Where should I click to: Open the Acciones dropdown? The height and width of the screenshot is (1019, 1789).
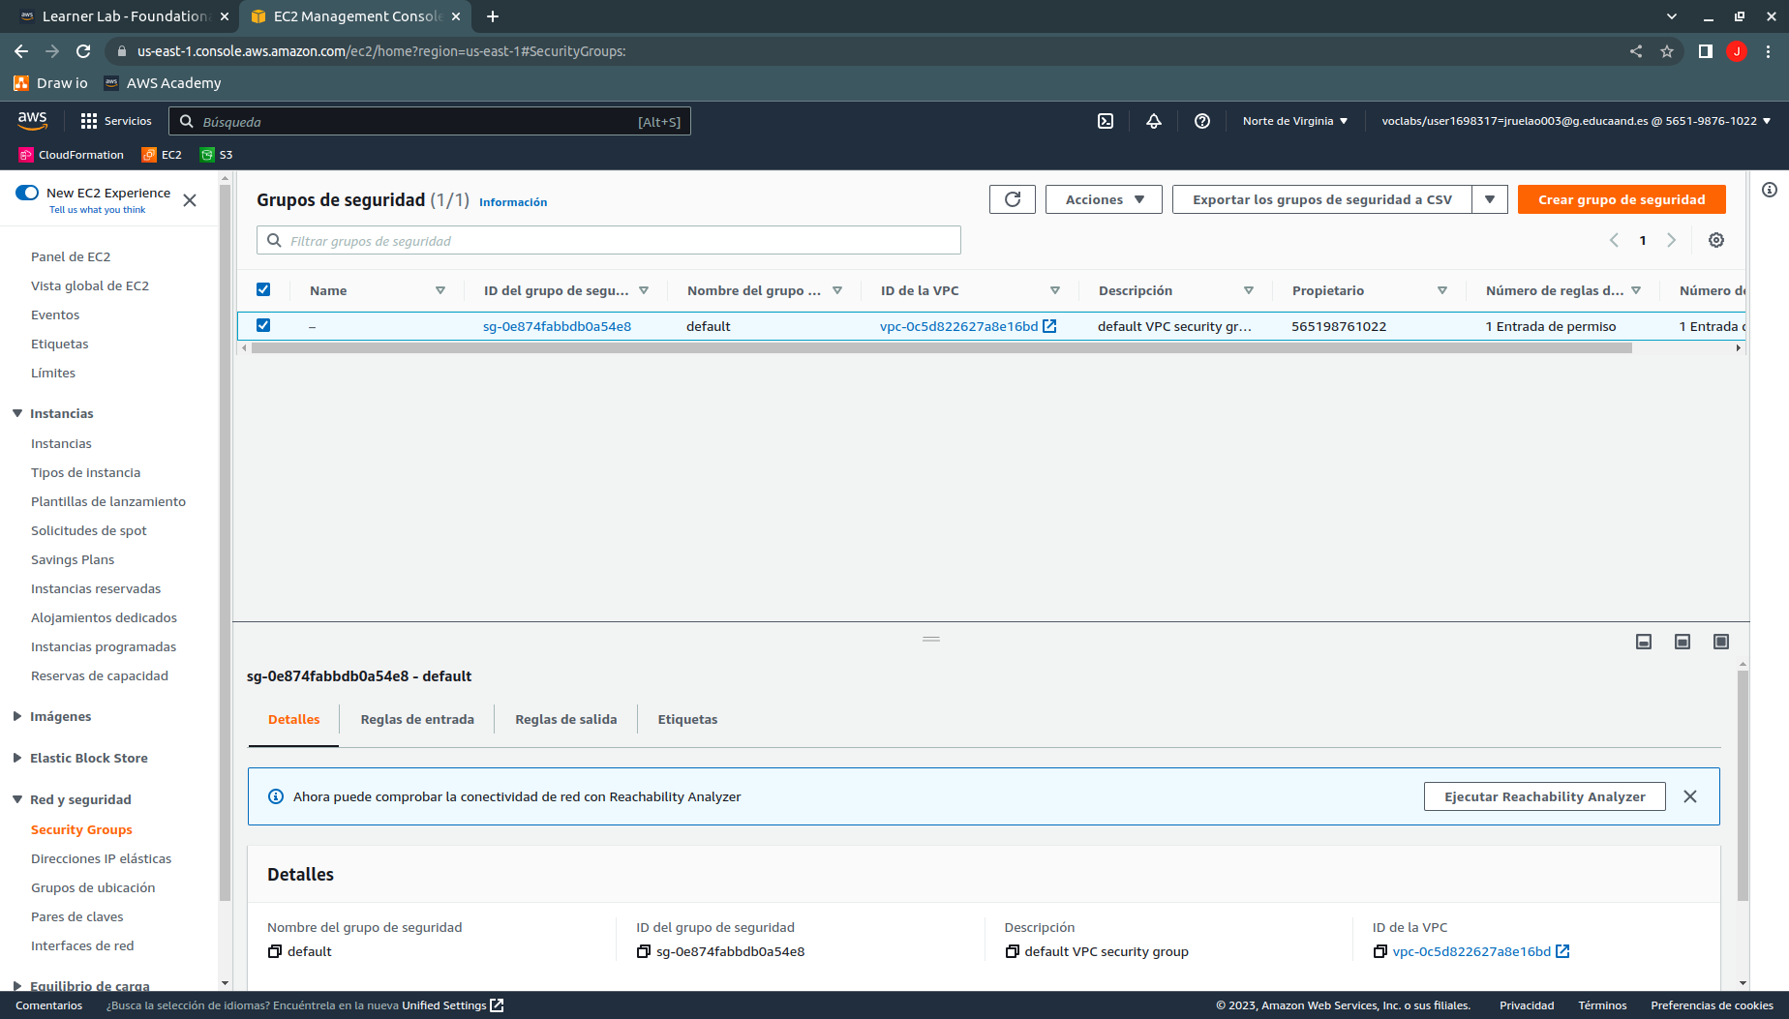point(1103,199)
